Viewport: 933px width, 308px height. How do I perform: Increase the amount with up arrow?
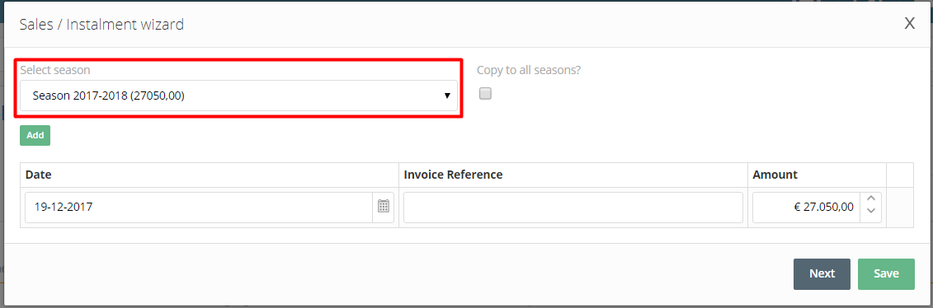coord(871,199)
